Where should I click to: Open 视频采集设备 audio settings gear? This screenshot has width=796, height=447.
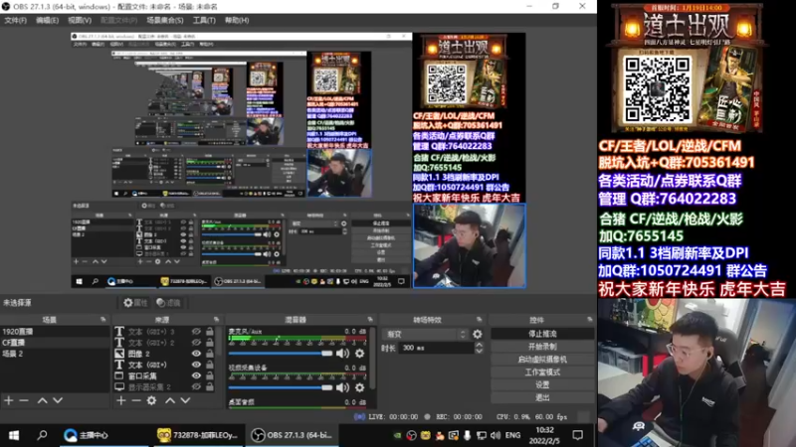point(360,387)
